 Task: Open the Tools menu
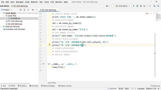click(x=47, y=2)
